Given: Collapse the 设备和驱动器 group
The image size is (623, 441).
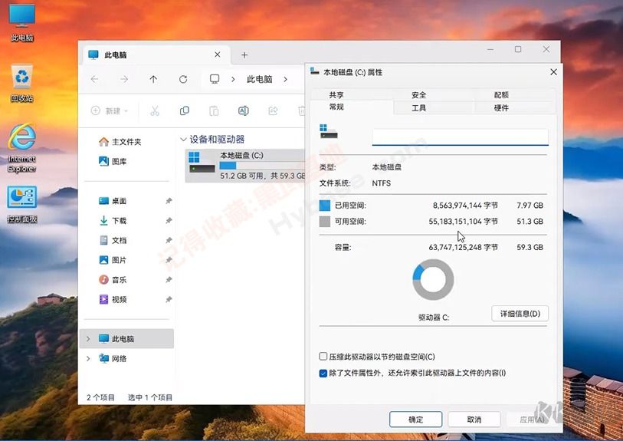Looking at the screenshot, I should [183, 139].
